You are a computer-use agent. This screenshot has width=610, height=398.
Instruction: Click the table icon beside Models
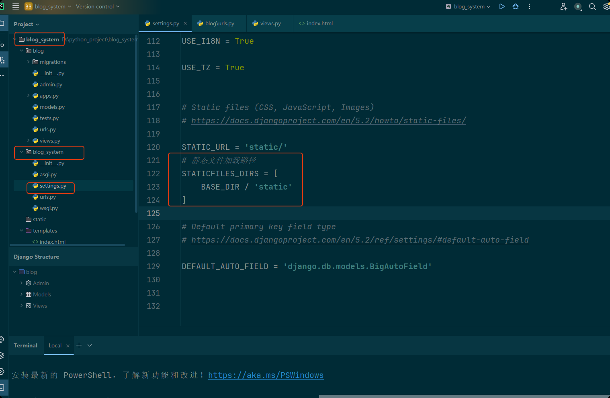click(29, 294)
